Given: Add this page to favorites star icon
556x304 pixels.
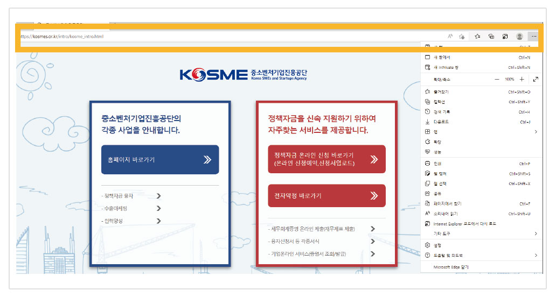Looking at the screenshot, I should click(x=461, y=36).
